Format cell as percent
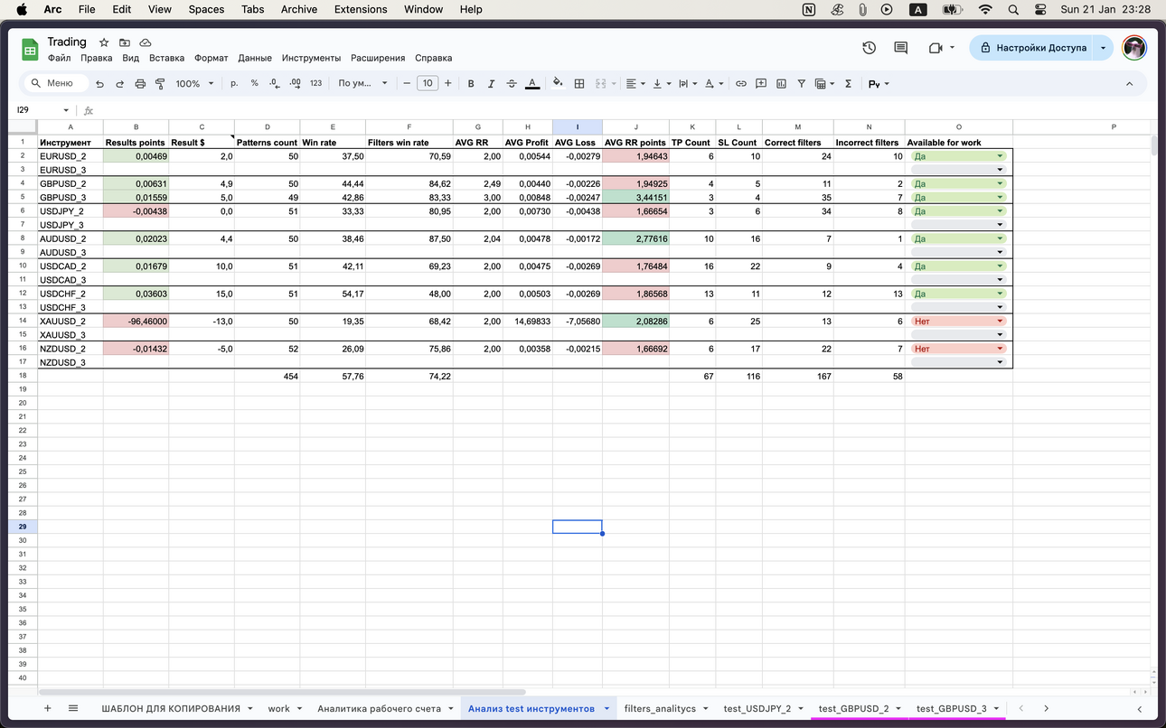Screen dimensions: 1166x728 254,83
